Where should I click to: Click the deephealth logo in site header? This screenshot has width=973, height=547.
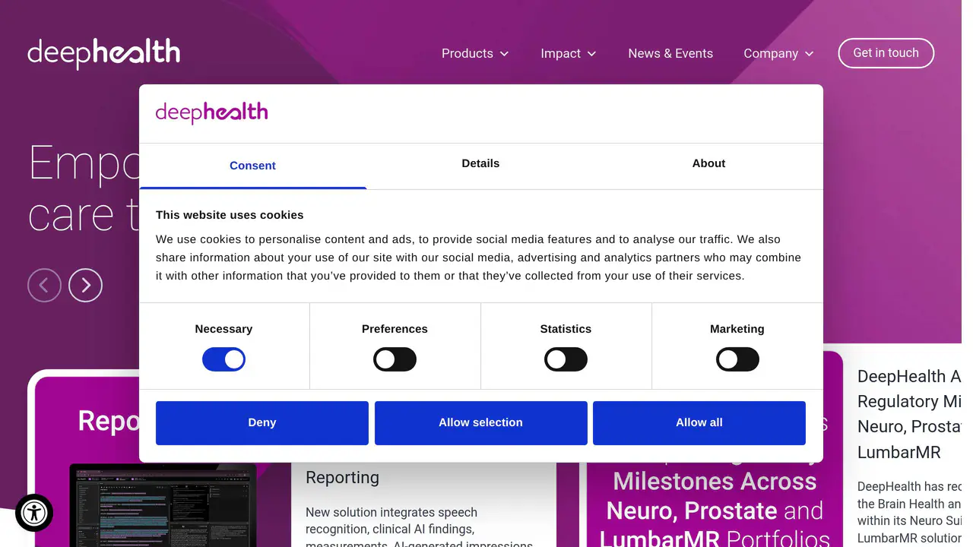104,53
